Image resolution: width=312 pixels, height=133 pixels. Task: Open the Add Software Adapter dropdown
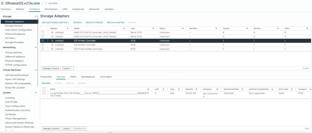tap(55, 23)
